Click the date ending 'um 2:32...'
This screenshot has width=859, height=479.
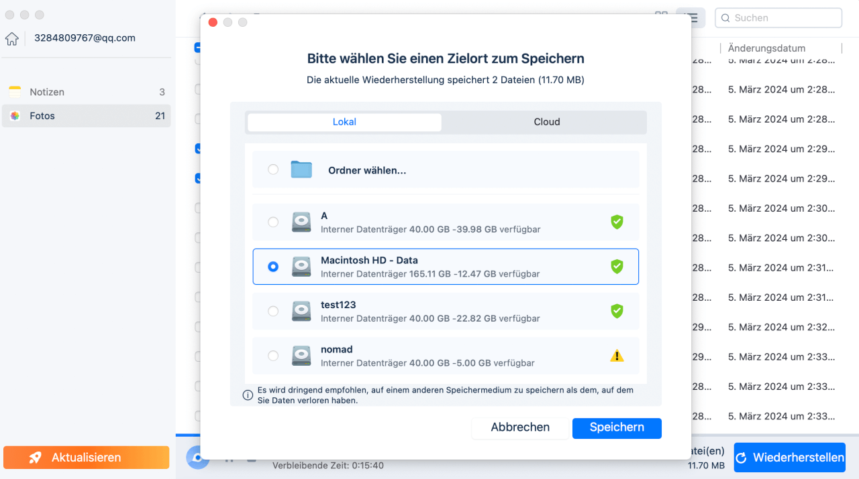(x=782, y=327)
